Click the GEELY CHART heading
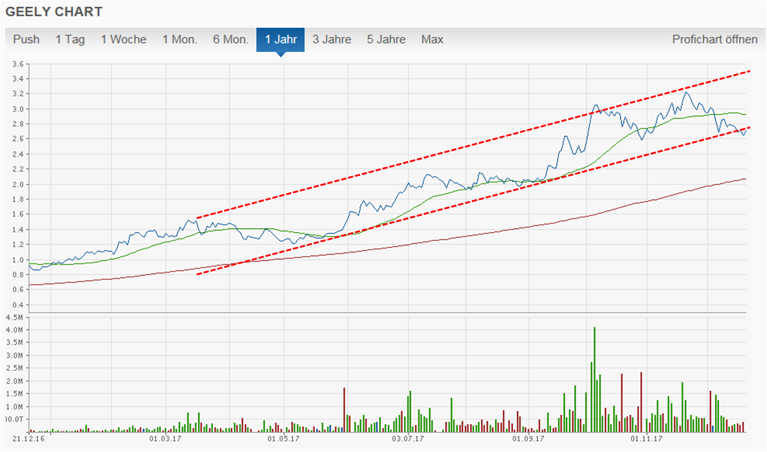The width and height of the screenshot is (767, 452). (54, 12)
